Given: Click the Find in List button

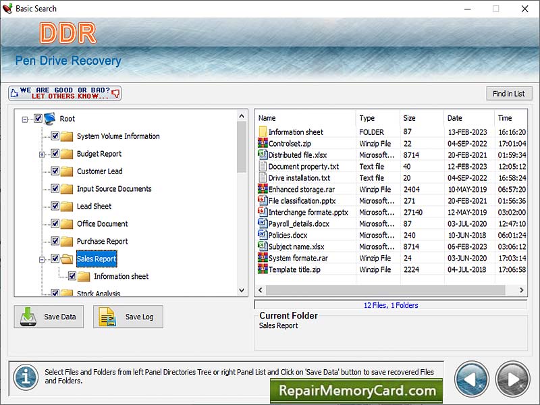Looking at the screenshot, I should pos(509,93).
